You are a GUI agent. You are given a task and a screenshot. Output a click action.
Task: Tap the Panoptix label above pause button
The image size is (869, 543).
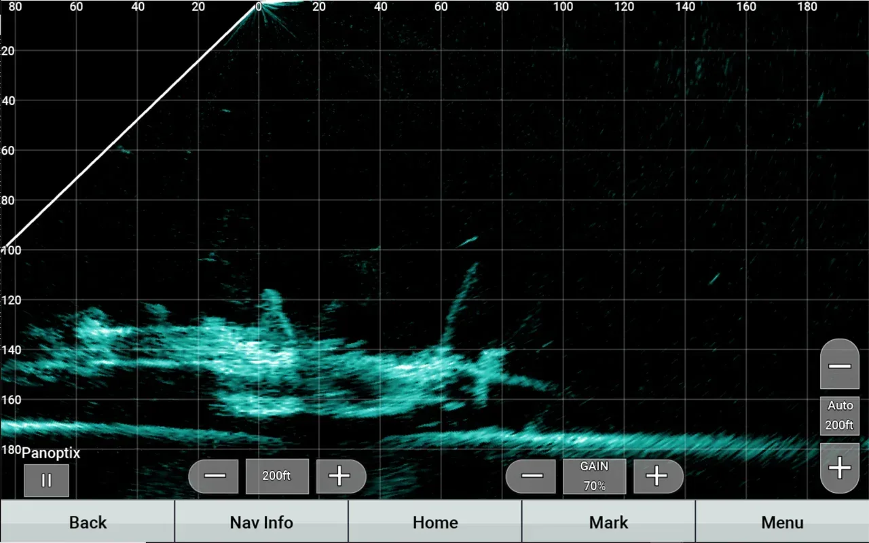tap(51, 453)
